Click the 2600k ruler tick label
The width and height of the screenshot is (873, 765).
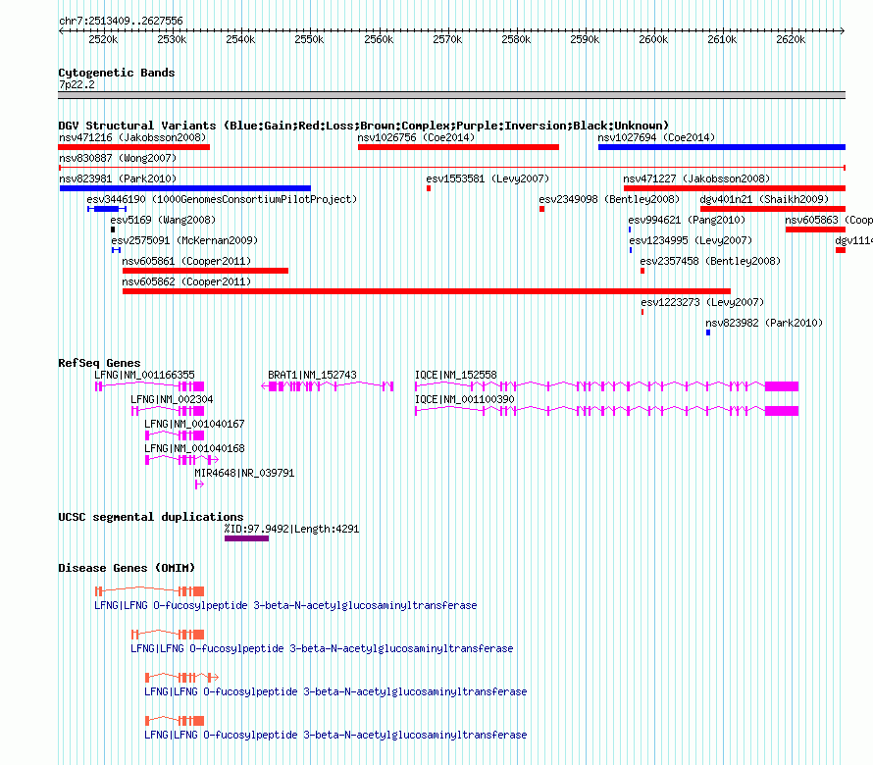(x=653, y=39)
